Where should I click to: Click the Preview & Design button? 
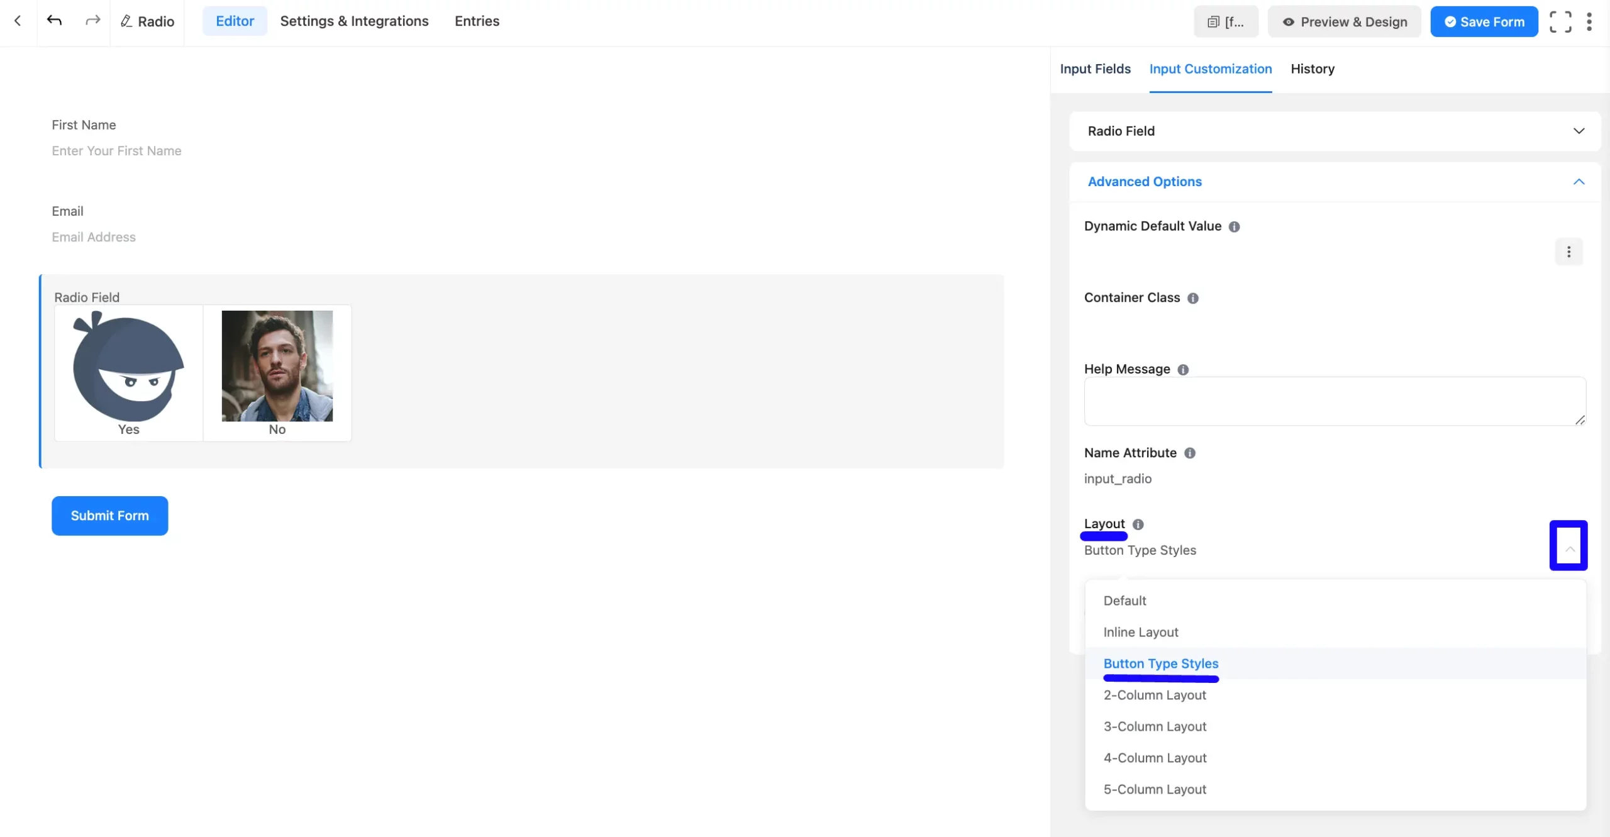click(x=1344, y=22)
